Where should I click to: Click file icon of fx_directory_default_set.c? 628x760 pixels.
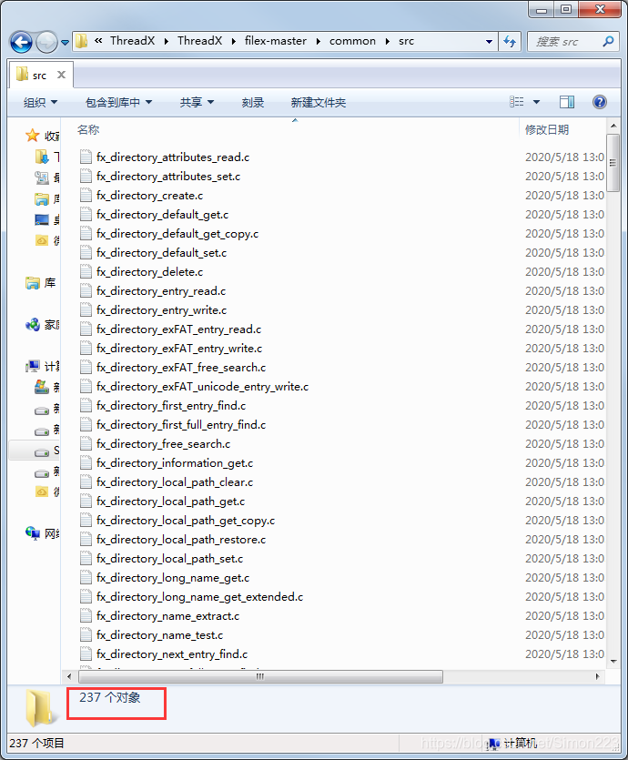pyautogui.click(x=86, y=253)
